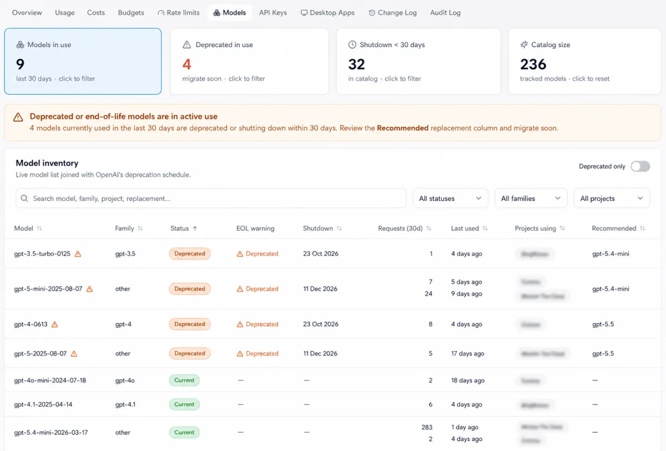This screenshot has width=666, height=451.
Task: Select model name gpt-3.5-turbo-0125
Action: pyautogui.click(x=42, y=254)
